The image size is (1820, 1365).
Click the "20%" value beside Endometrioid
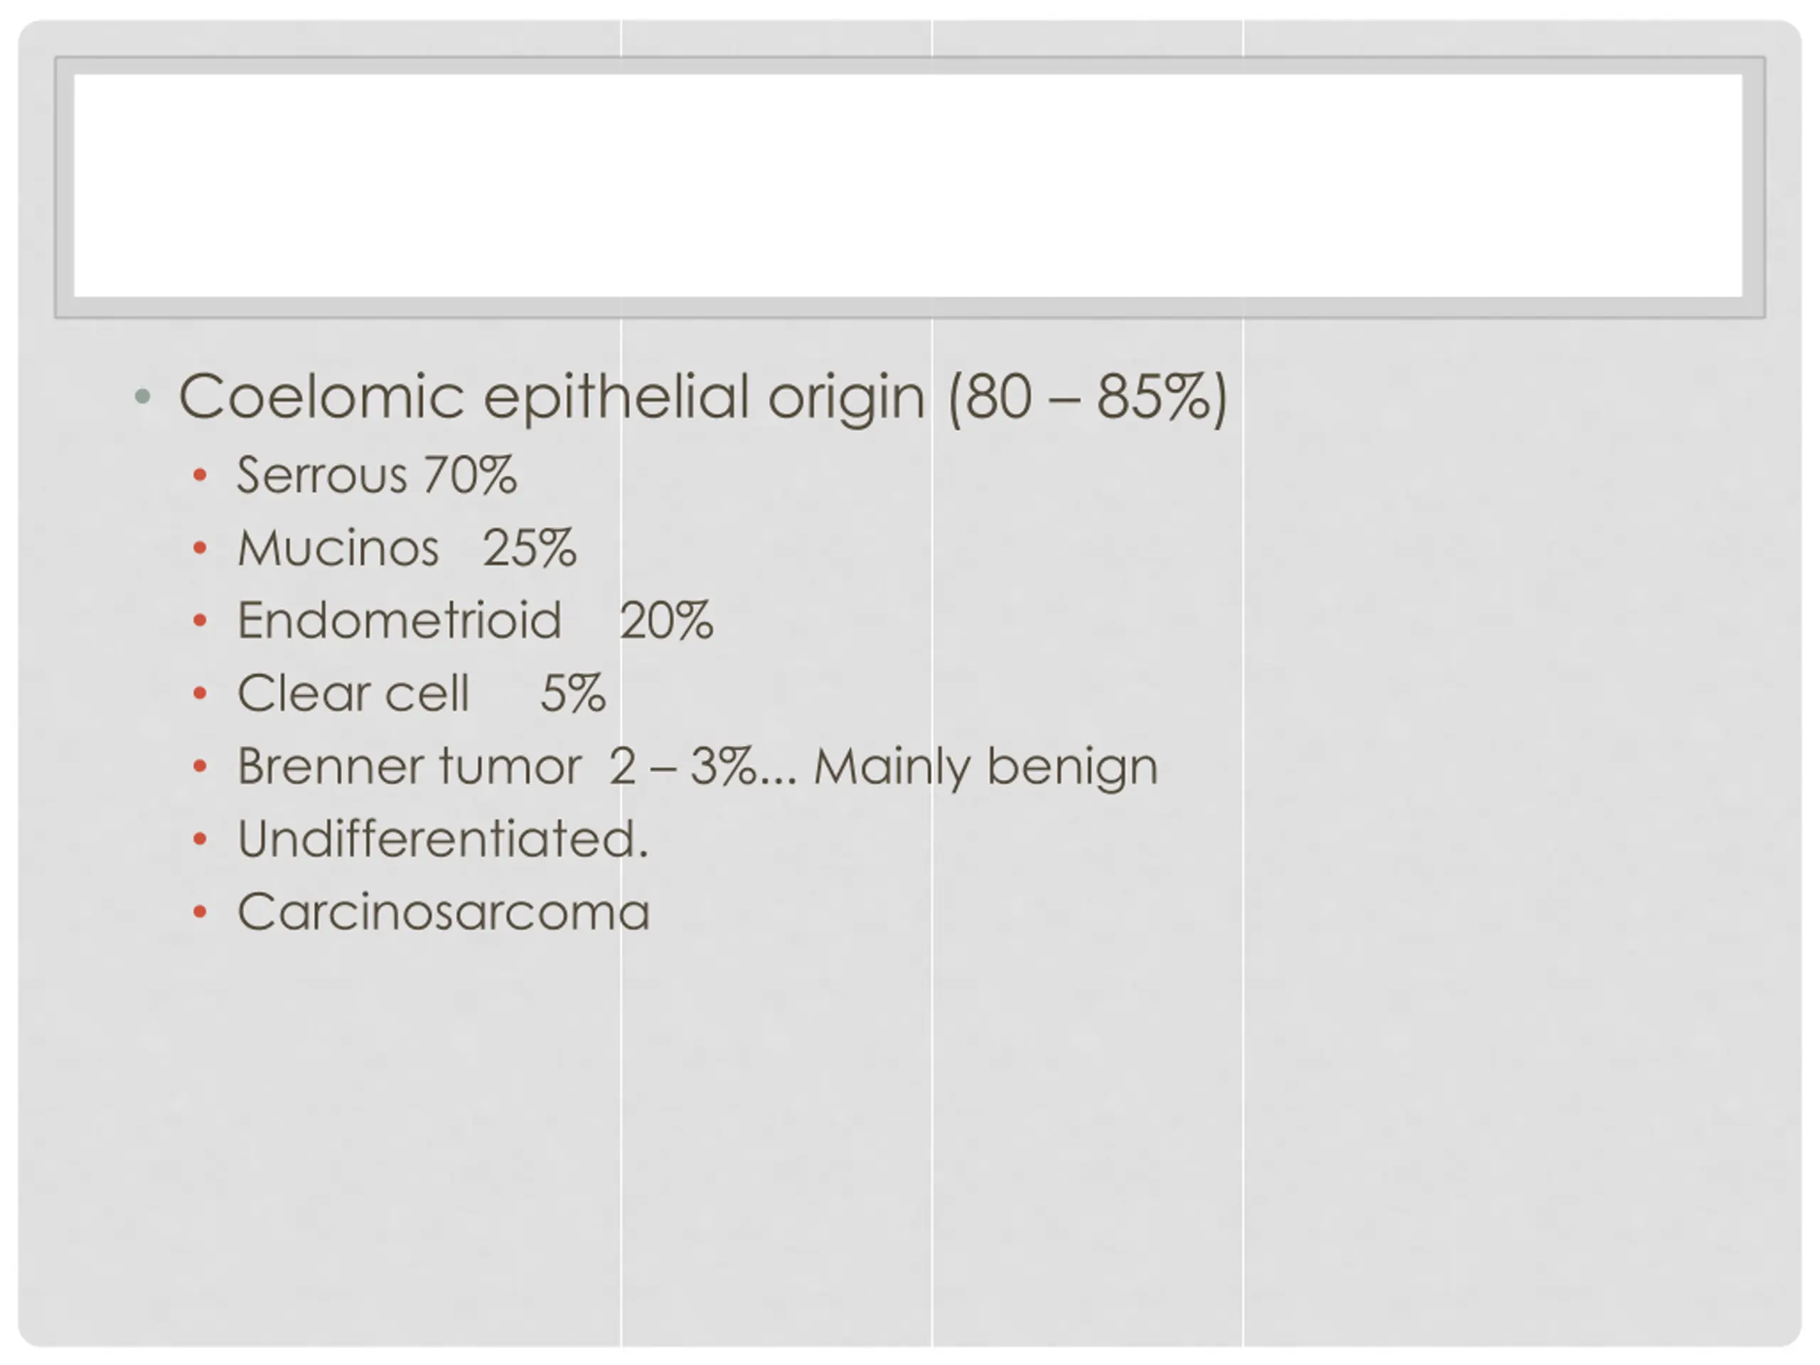click(x=666, y=621)
